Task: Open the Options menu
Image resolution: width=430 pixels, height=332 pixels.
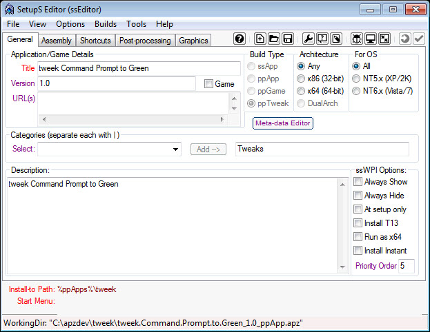Action: pos(70,24)
